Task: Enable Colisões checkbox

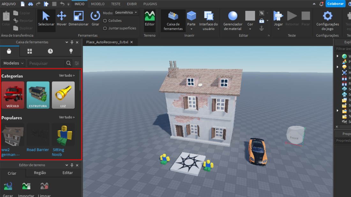Action: [105, 21]
